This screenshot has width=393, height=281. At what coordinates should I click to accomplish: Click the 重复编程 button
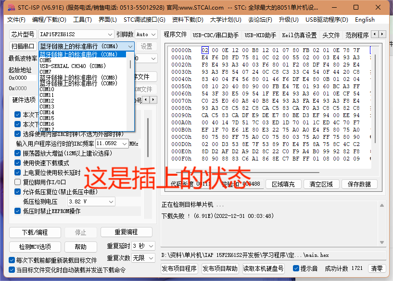(127, 232)
